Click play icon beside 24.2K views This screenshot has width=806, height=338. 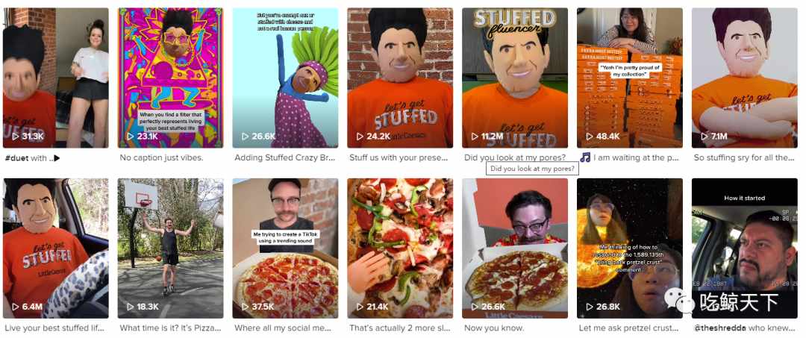360,136
